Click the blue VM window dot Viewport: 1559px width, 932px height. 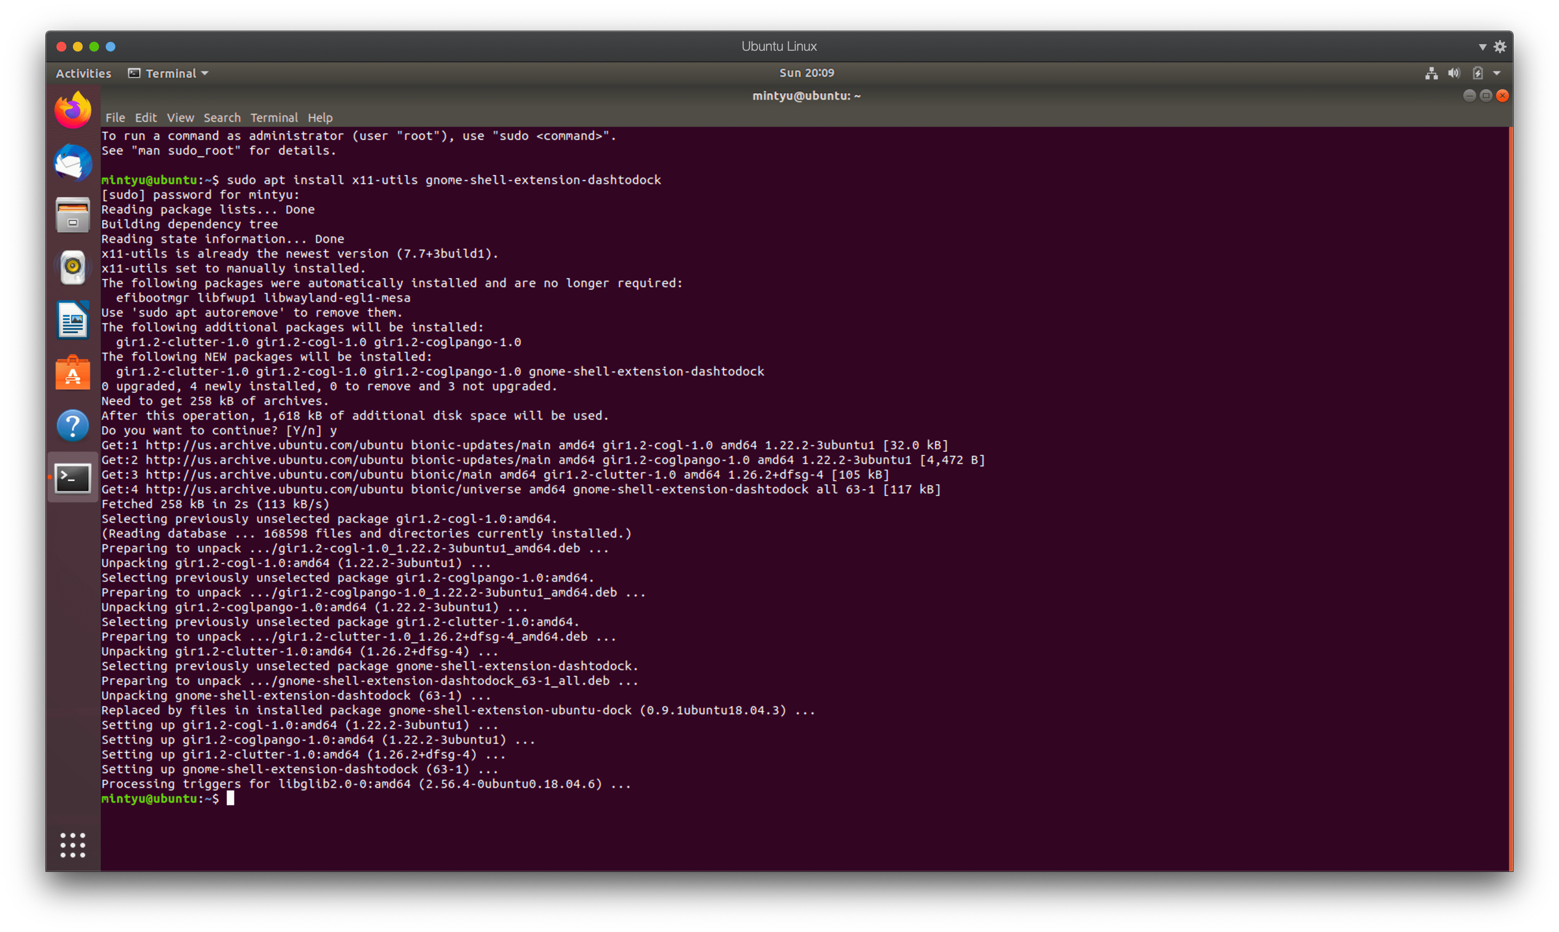(x=111, y=47)
